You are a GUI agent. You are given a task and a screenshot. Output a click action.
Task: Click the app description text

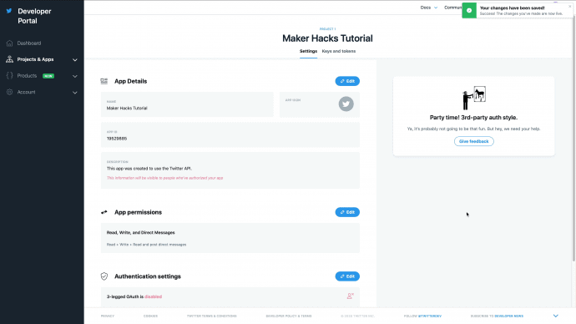coord(149,169)
